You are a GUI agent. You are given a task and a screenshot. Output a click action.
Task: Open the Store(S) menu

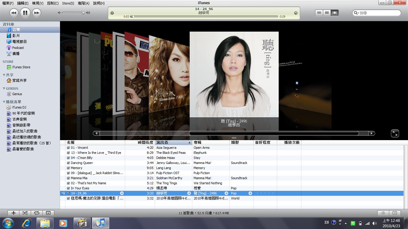point(68,3)
